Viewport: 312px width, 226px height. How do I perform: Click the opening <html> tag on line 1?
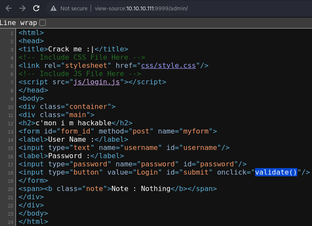pos(31,33)
